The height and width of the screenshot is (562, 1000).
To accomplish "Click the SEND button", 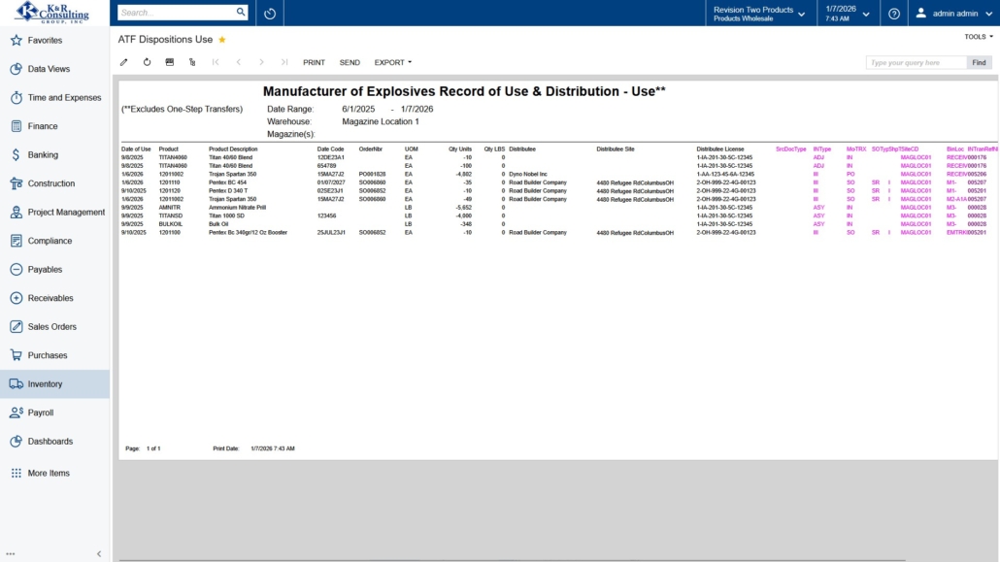I will (350, 62).
